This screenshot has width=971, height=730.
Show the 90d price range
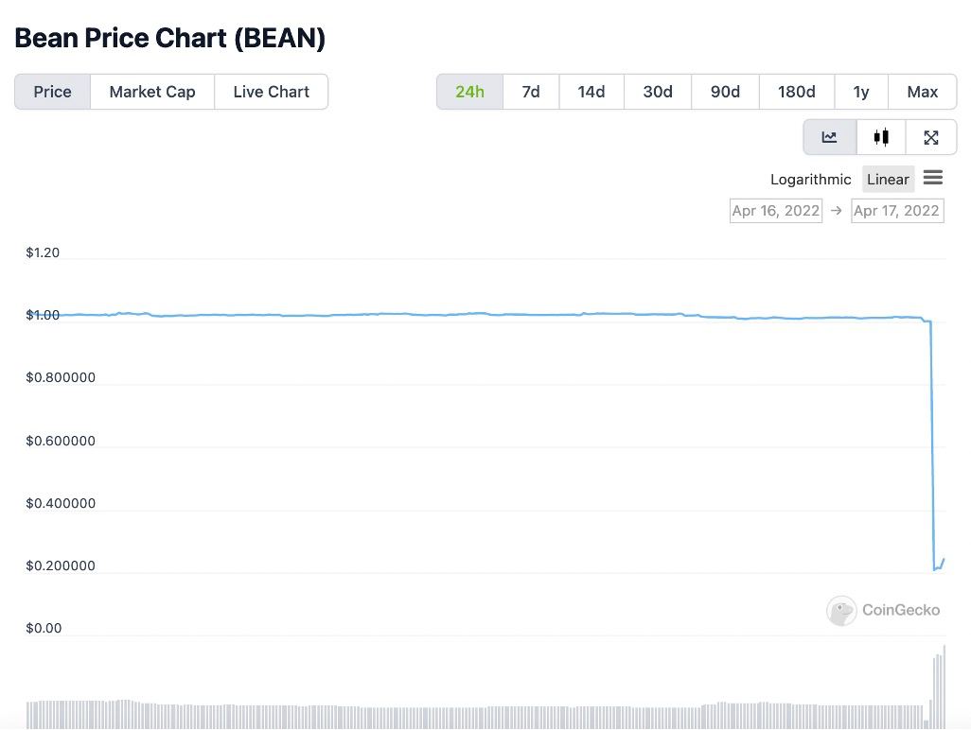(725, 92)
